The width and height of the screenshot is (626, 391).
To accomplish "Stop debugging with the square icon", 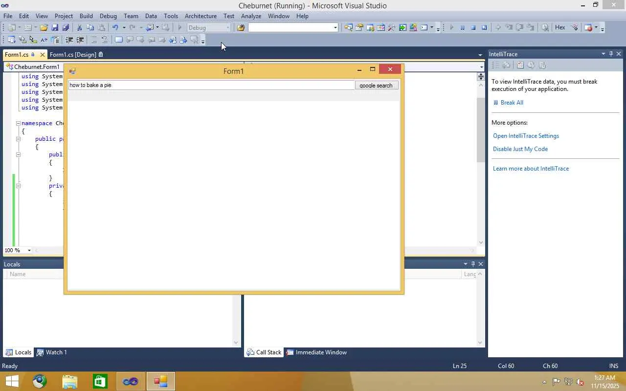I will (473, 28).
